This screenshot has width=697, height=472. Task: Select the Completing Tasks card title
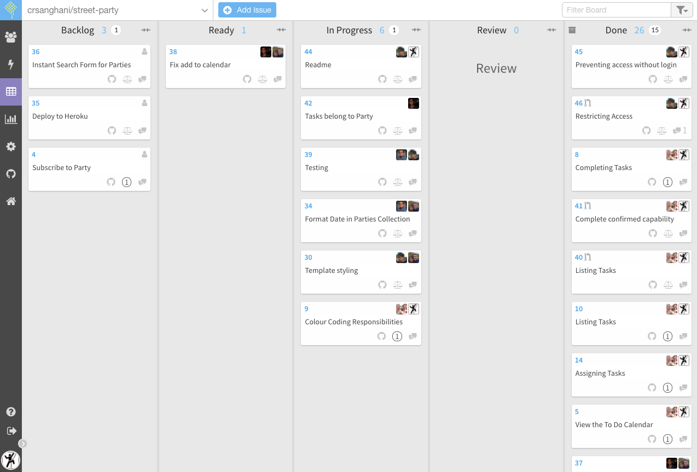click(x=603, y=167)
